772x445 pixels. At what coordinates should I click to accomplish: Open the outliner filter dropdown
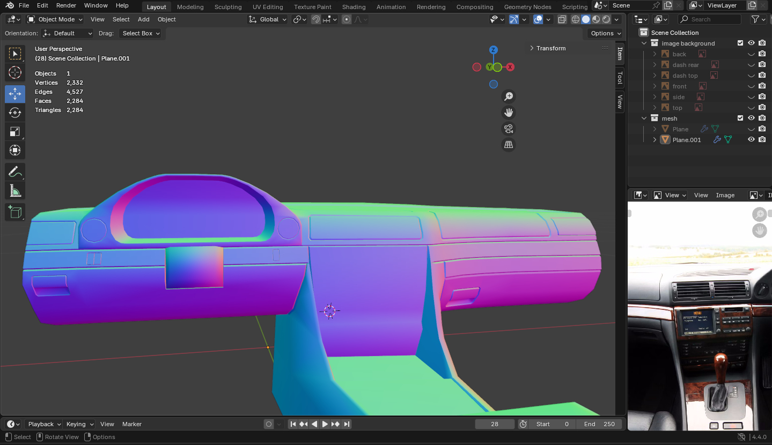pyautogui.click(x=758, y=19)
